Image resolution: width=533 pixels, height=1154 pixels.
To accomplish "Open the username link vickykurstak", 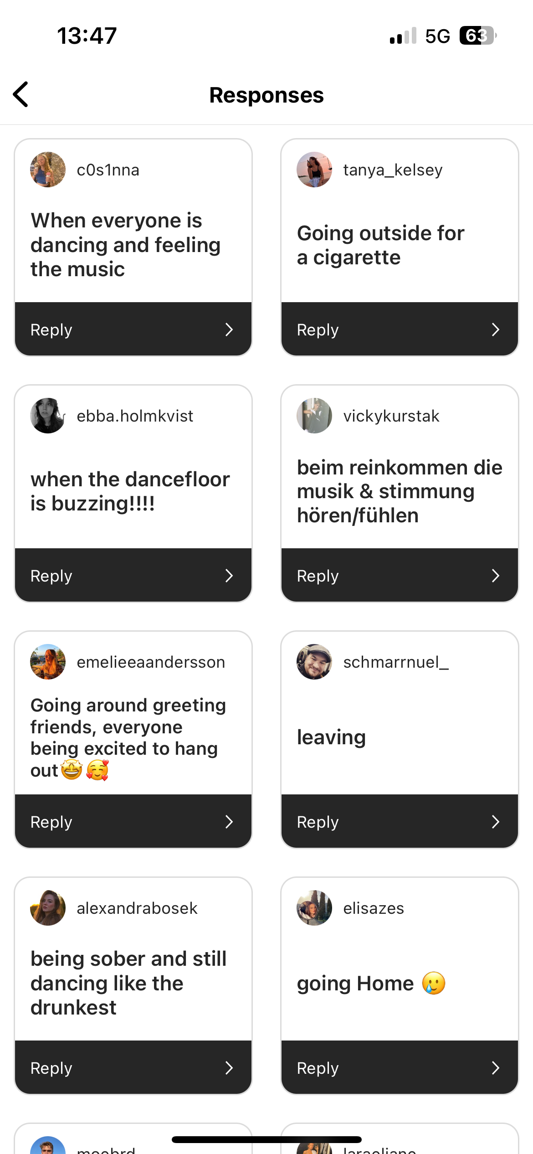I will [391, 416].
